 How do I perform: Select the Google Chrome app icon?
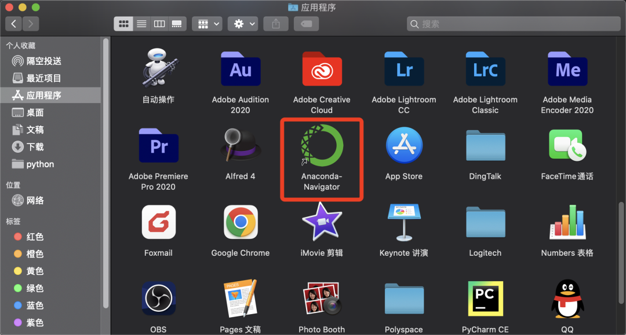pos(241,222)
